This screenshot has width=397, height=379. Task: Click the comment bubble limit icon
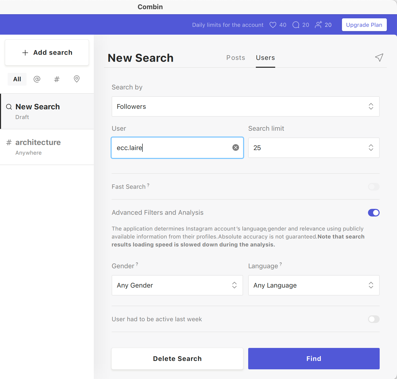point(296,25)
